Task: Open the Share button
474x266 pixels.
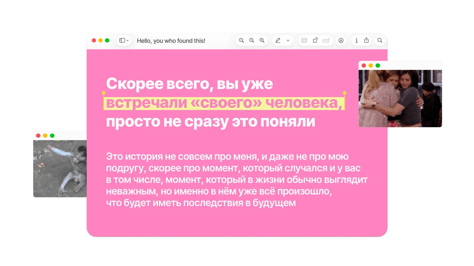Action: click(366, 40)
